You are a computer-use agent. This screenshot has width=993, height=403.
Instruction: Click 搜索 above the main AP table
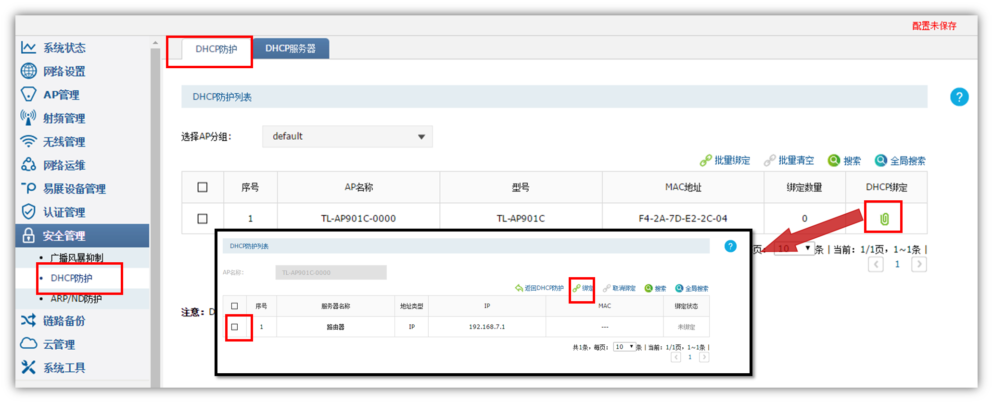pos(844,160)
